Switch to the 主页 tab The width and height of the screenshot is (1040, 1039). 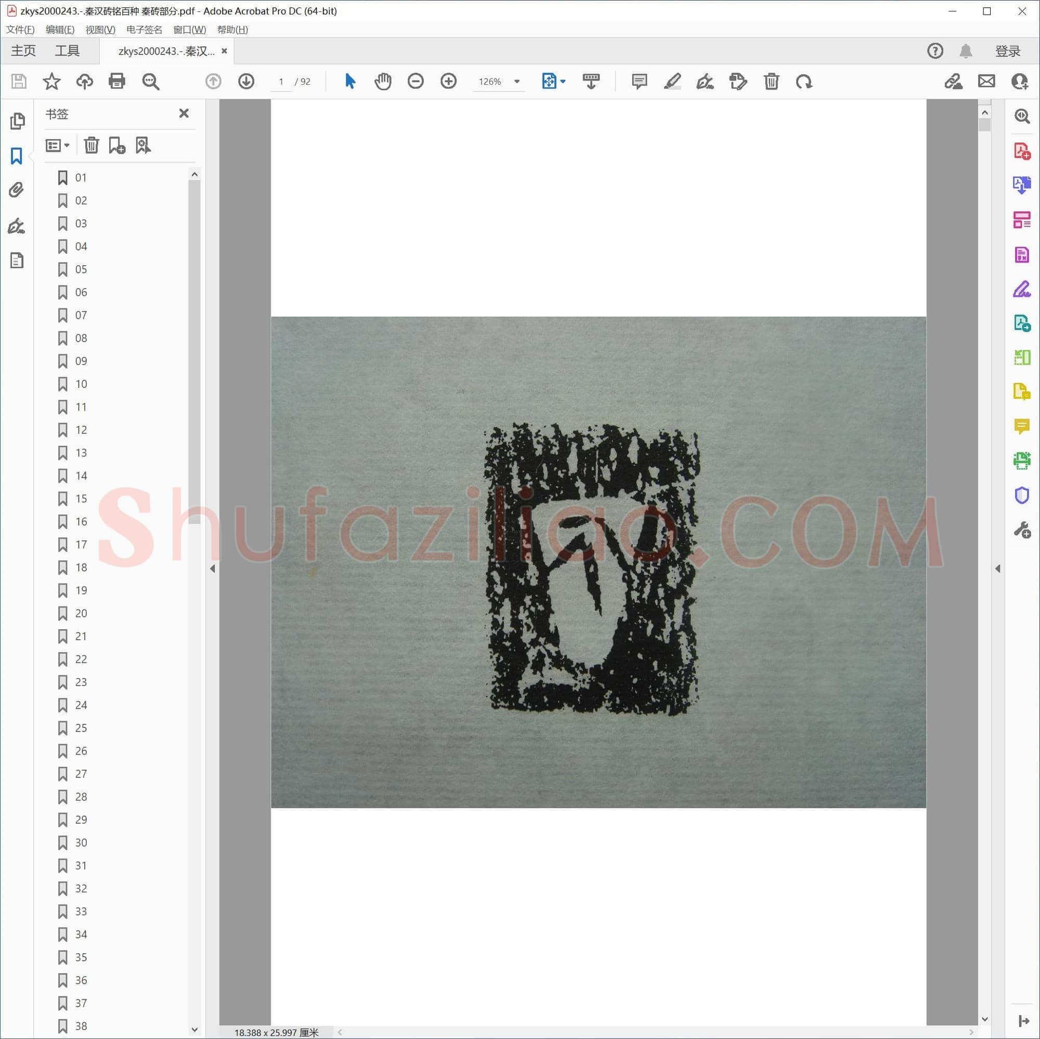coord(23,51)
